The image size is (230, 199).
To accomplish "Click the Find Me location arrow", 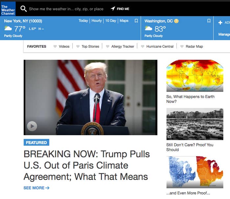I will [113, 9].
